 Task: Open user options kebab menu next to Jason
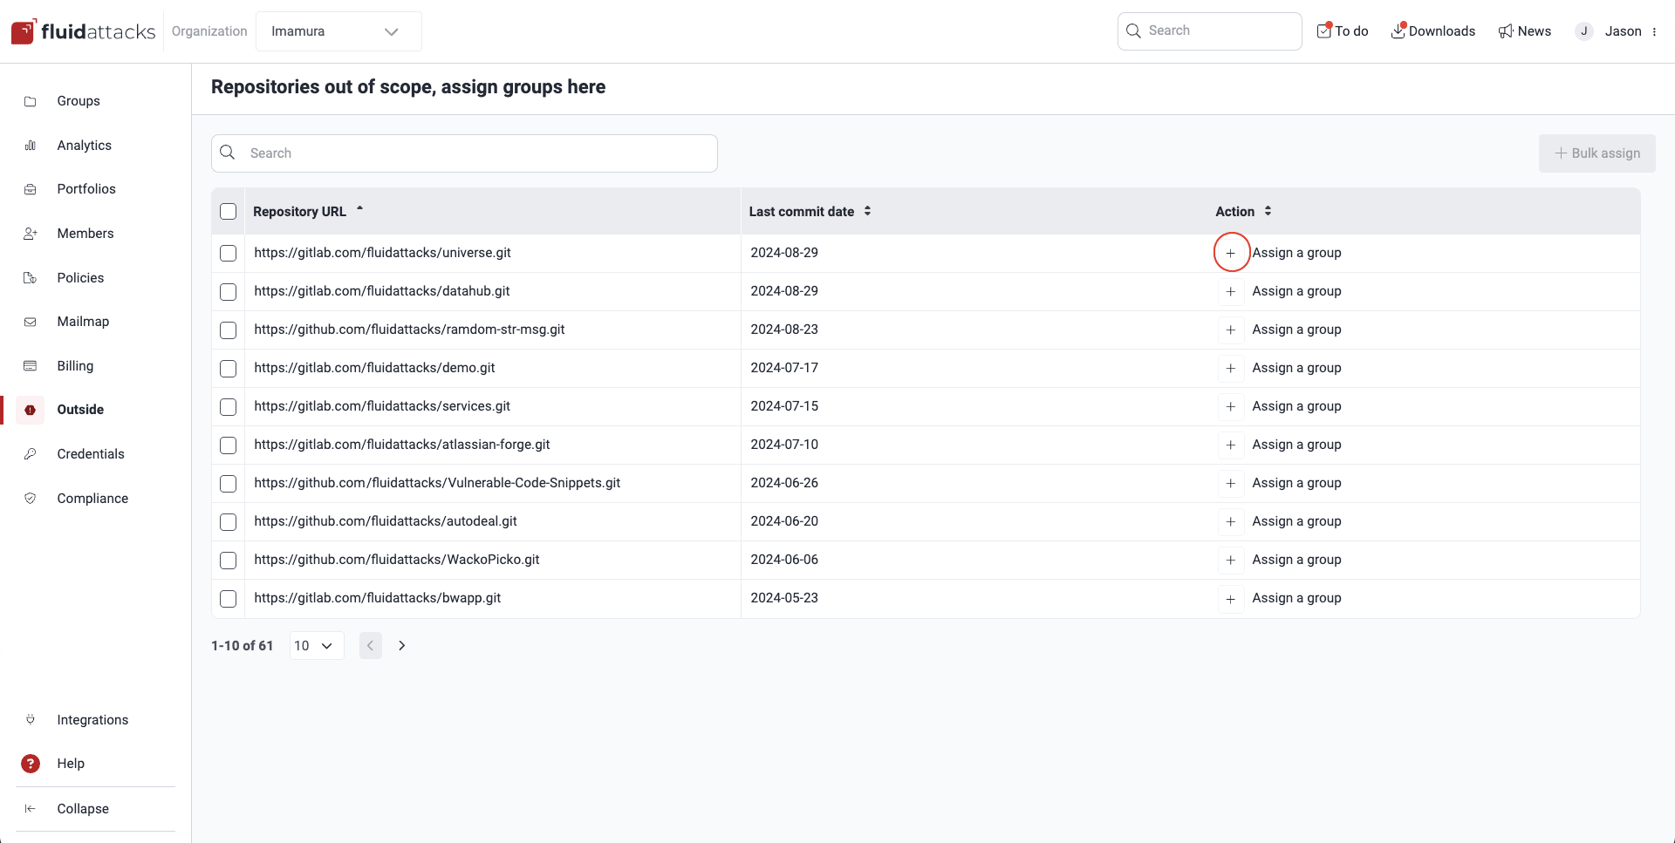(x=1654, y=31)
